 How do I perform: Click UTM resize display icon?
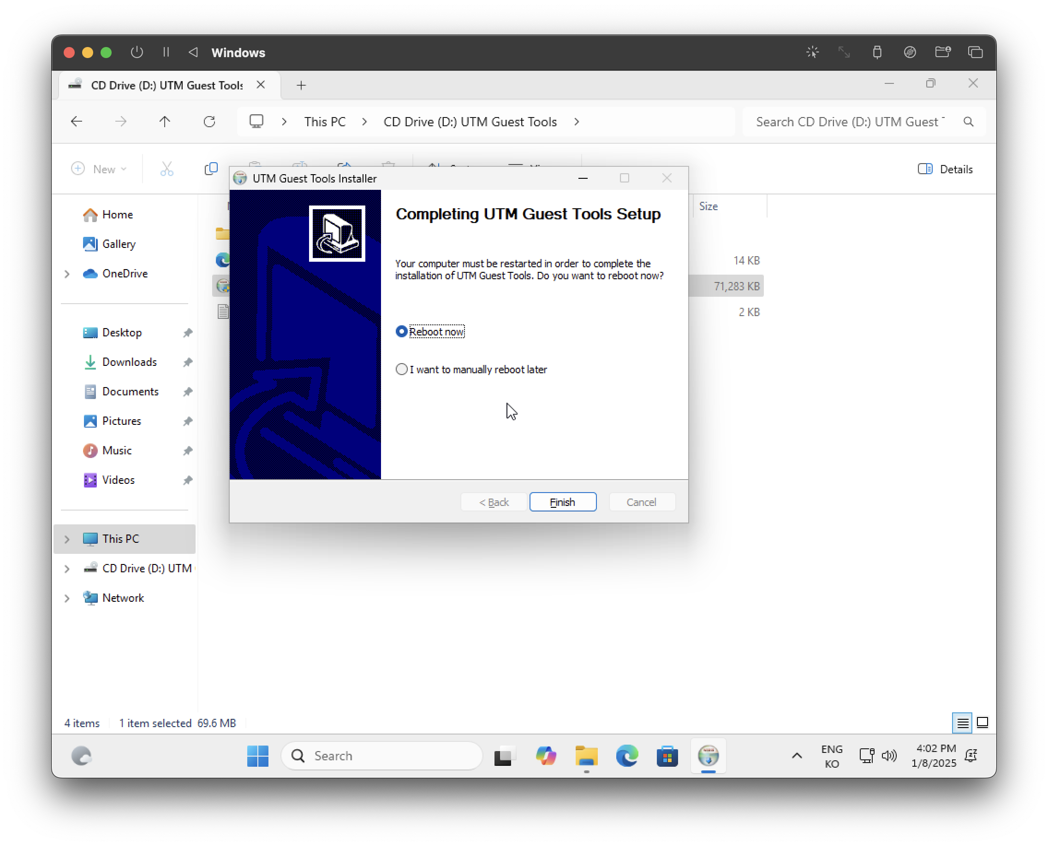pyautogui.click(x=844, y=52)
